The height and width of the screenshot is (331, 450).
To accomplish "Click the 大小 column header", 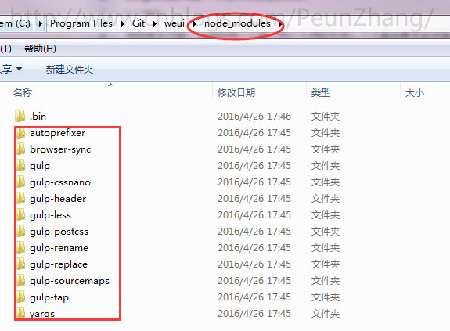I will click(415, 92).
